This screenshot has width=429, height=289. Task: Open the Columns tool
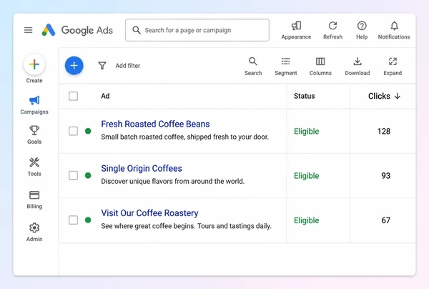coord(320,67)
